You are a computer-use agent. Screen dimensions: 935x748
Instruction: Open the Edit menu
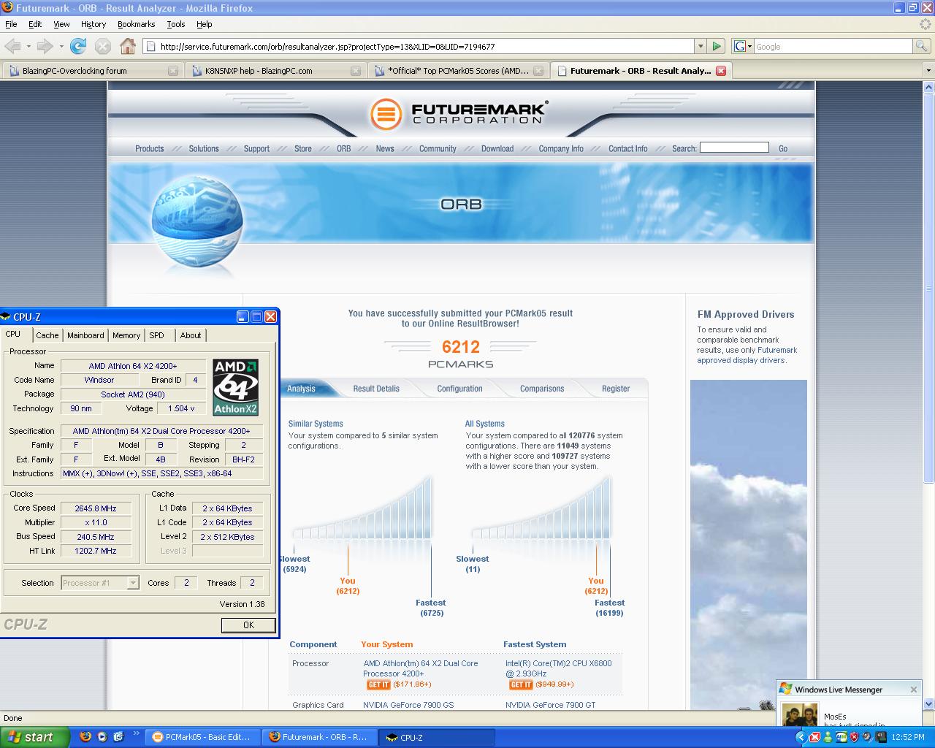[35, 24]
